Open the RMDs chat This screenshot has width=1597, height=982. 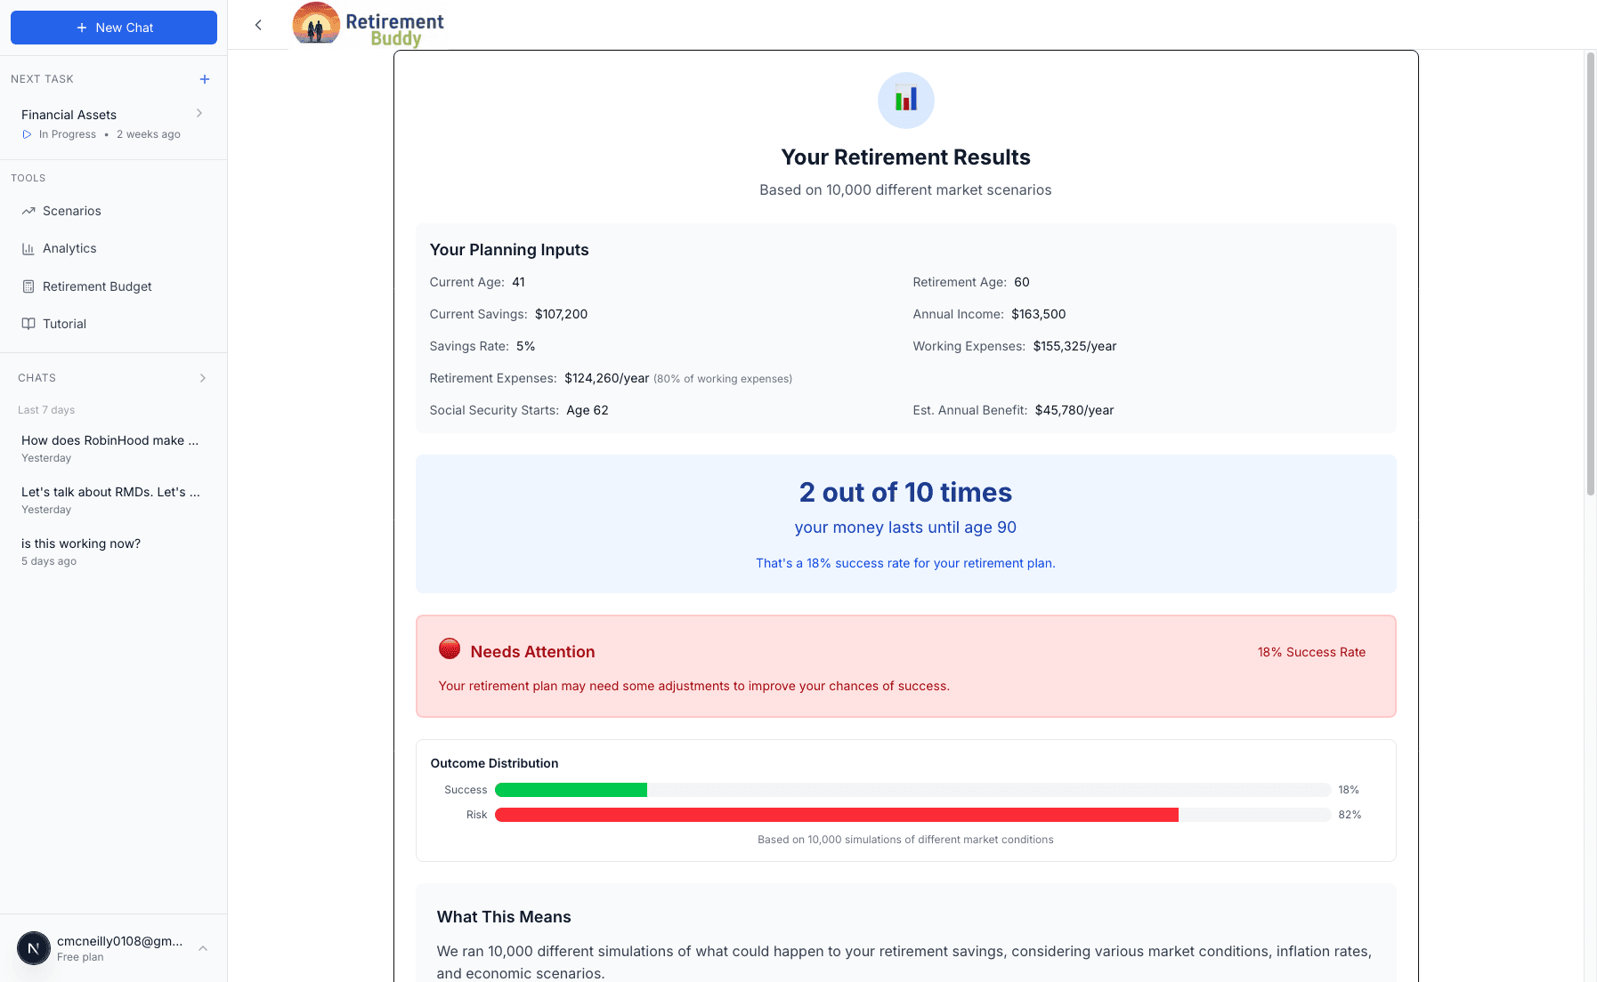[110, 492]
